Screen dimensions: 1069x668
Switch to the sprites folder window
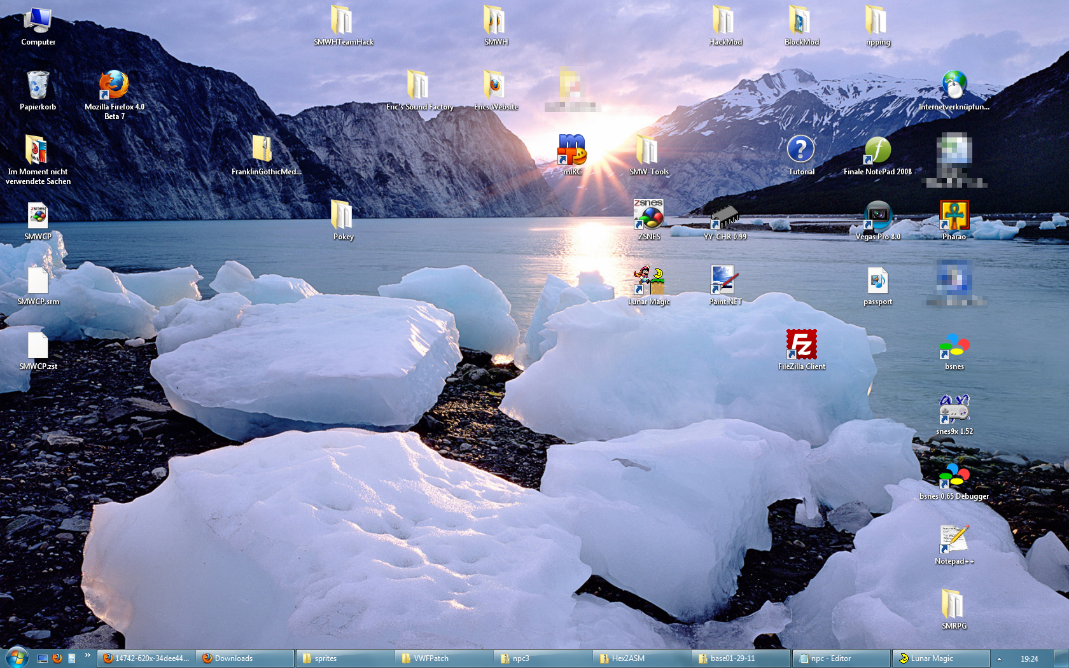(x=346, y=658)
